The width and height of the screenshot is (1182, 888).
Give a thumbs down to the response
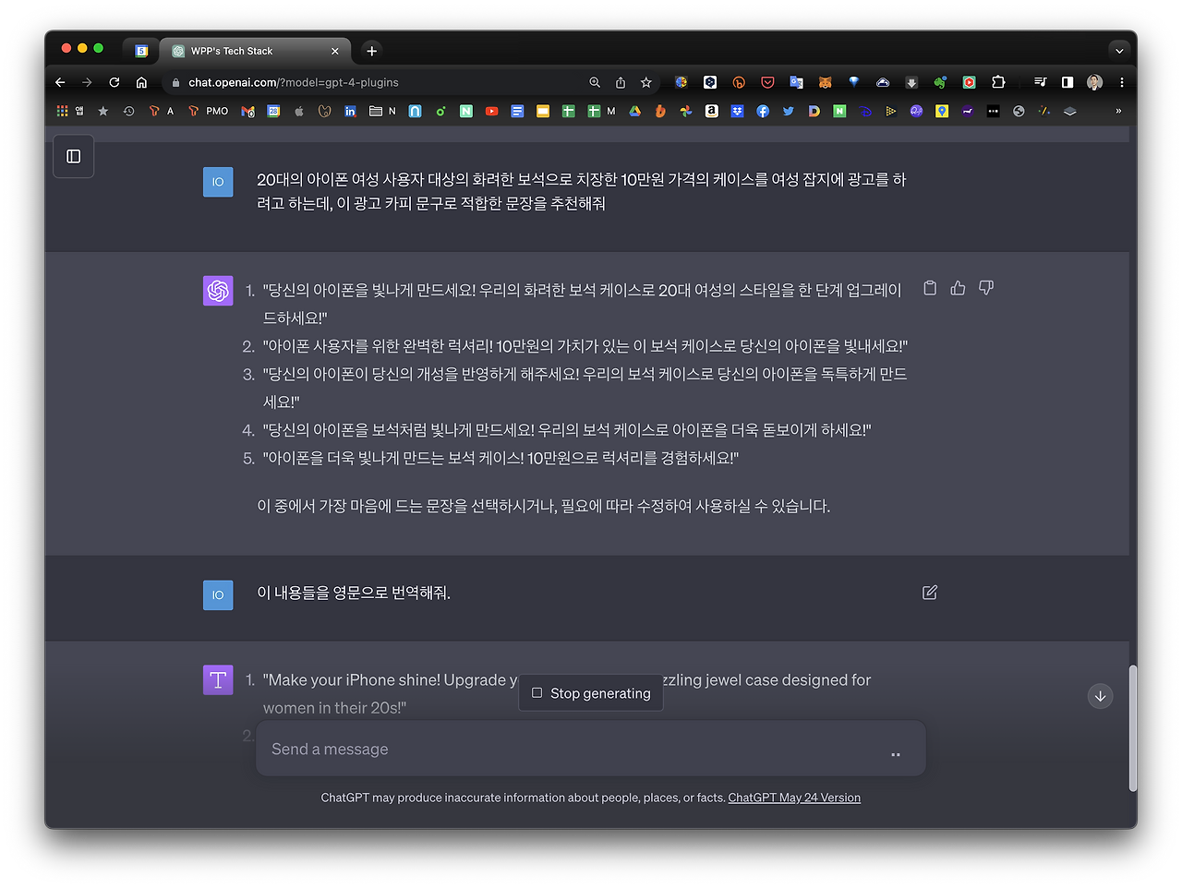[x=985, y=287]
